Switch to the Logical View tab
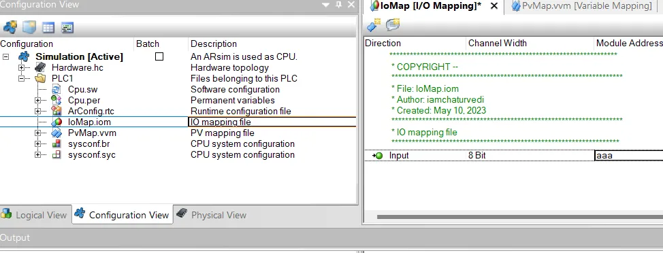Viewport: 663px width, 253px height. coord(35,214)
